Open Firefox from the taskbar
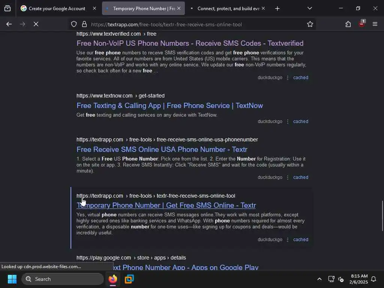This screenshot has width=384, height=288. pyautogui.click(x=113, y=279)
